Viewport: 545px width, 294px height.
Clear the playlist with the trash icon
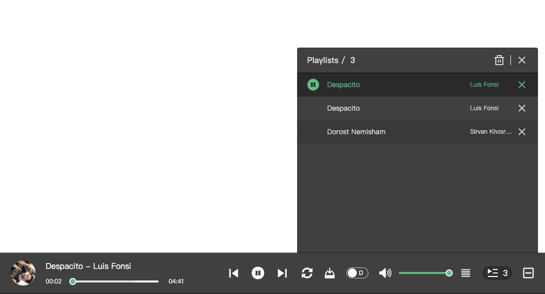499,60
